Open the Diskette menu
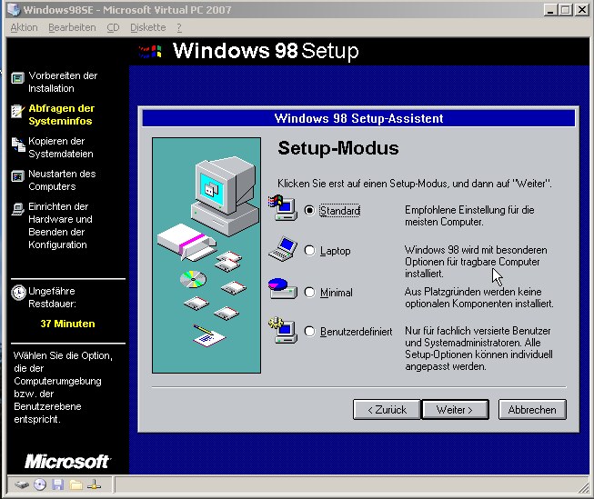 [x=147, y=27]
